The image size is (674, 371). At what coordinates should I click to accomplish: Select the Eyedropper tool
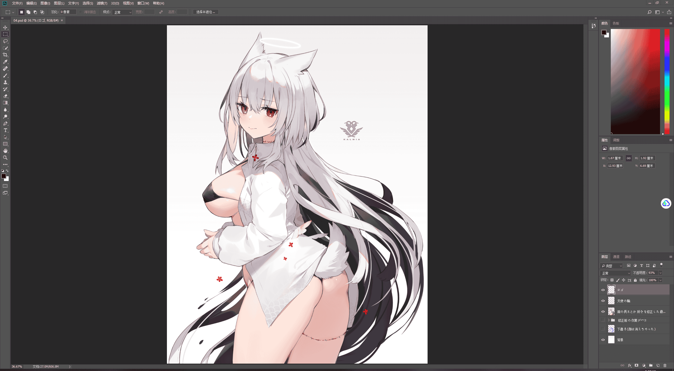pyautogui.click(x=5, y=62)
